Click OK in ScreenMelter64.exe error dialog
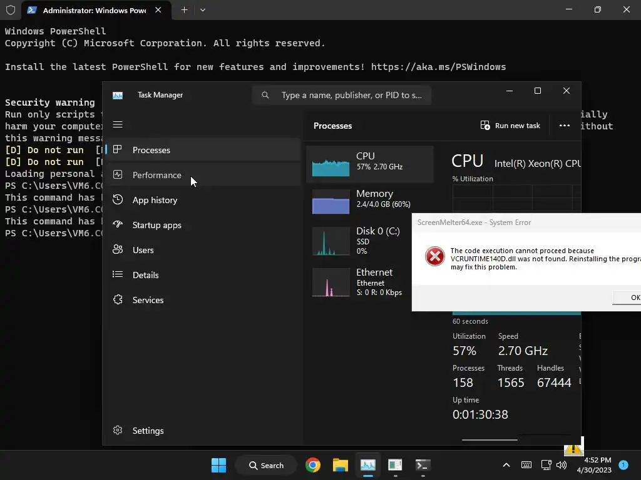Screen dimensions: 641x480 click(627, 297)
